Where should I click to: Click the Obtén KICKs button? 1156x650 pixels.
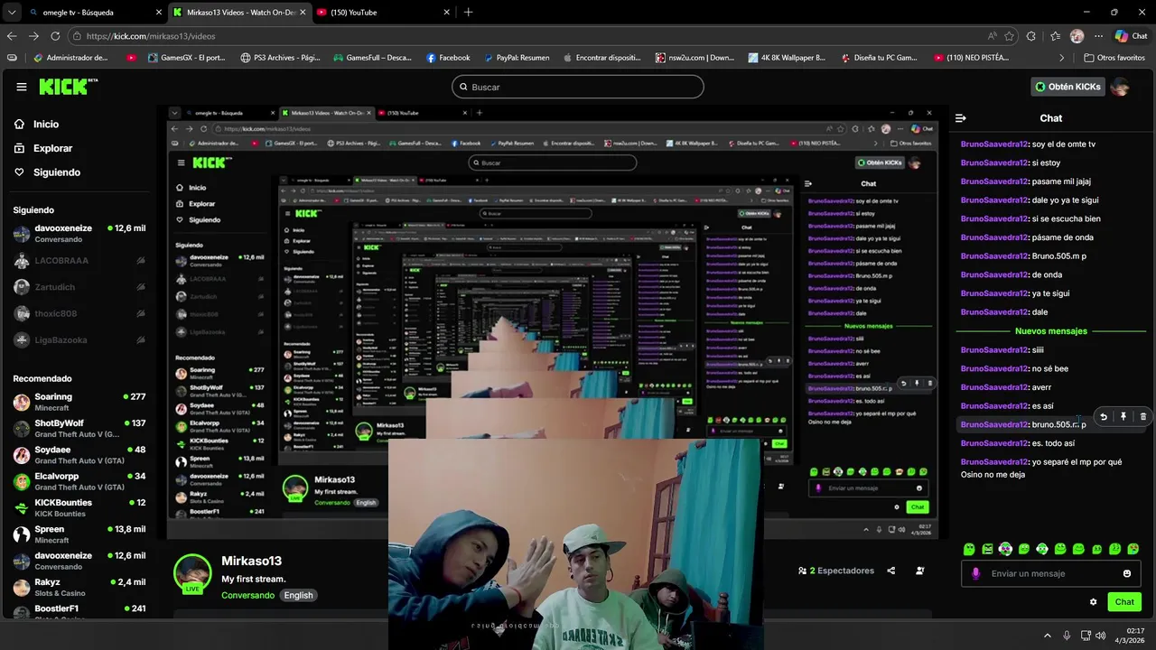1068,87
